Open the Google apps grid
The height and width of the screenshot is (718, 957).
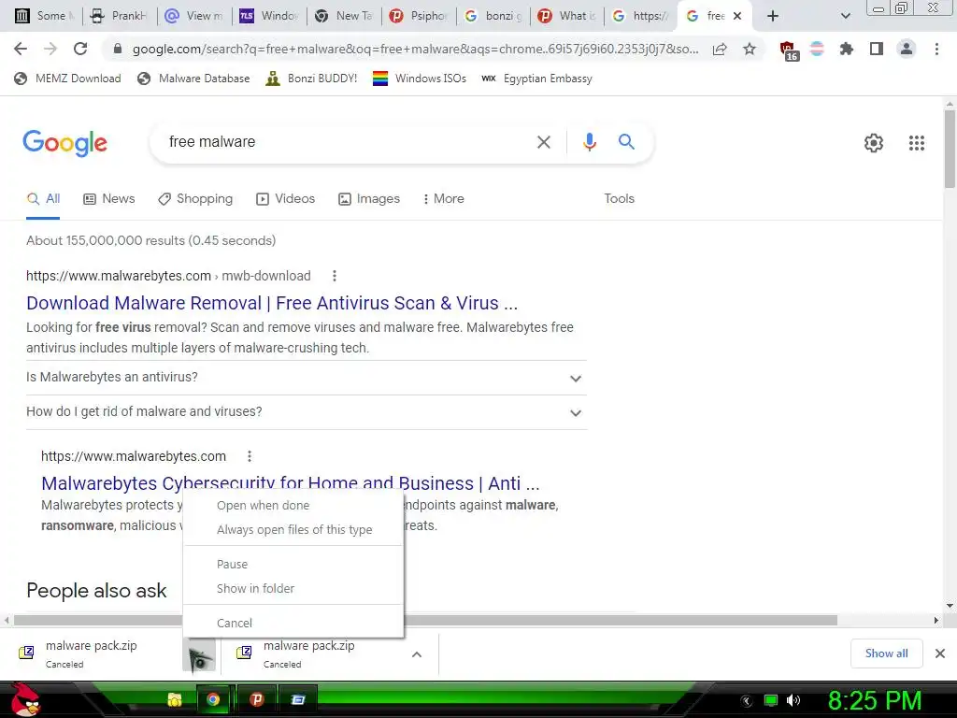point(916,143)
